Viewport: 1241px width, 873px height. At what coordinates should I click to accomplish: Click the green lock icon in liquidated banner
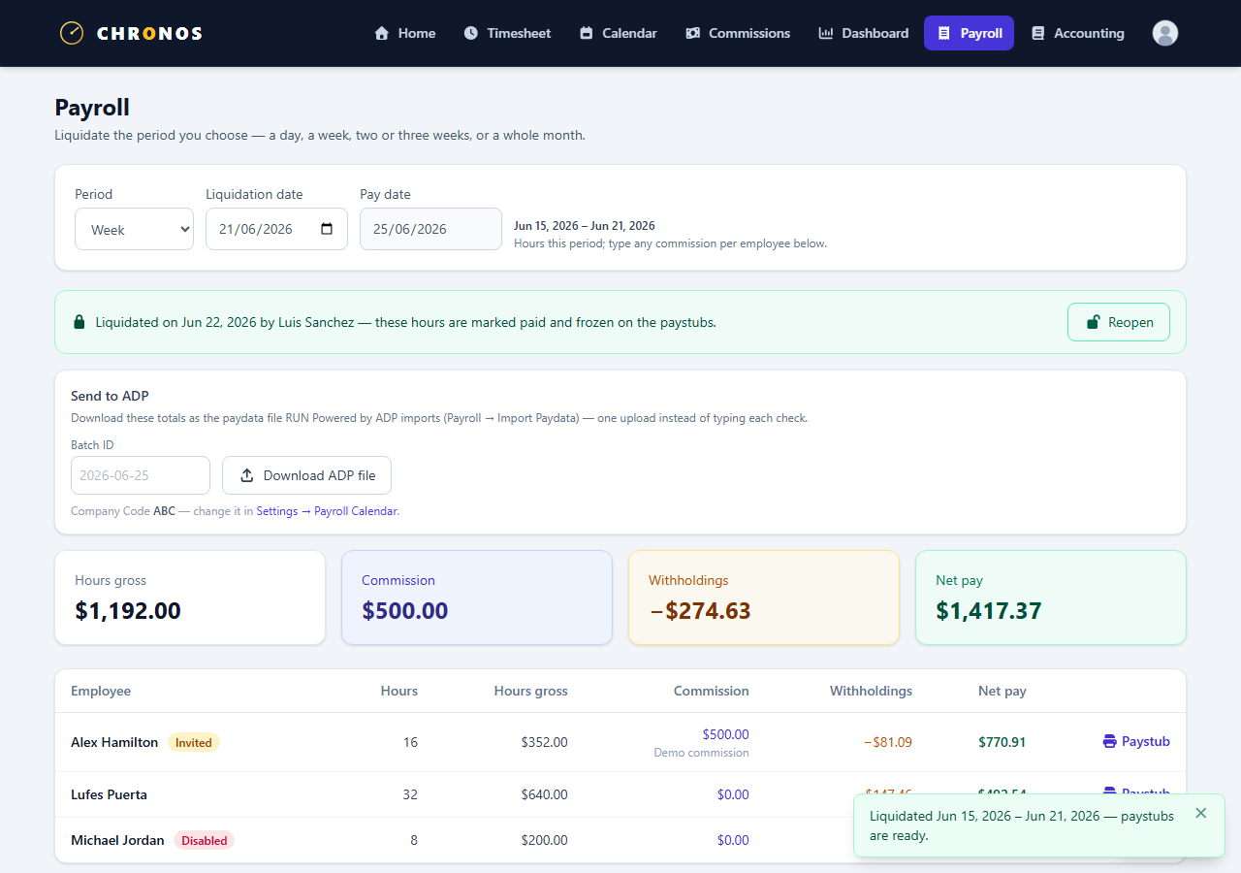[80, 322]
